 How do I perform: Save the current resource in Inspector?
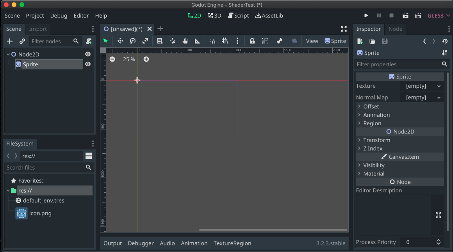pyautogui.click(x=385, y=41)
